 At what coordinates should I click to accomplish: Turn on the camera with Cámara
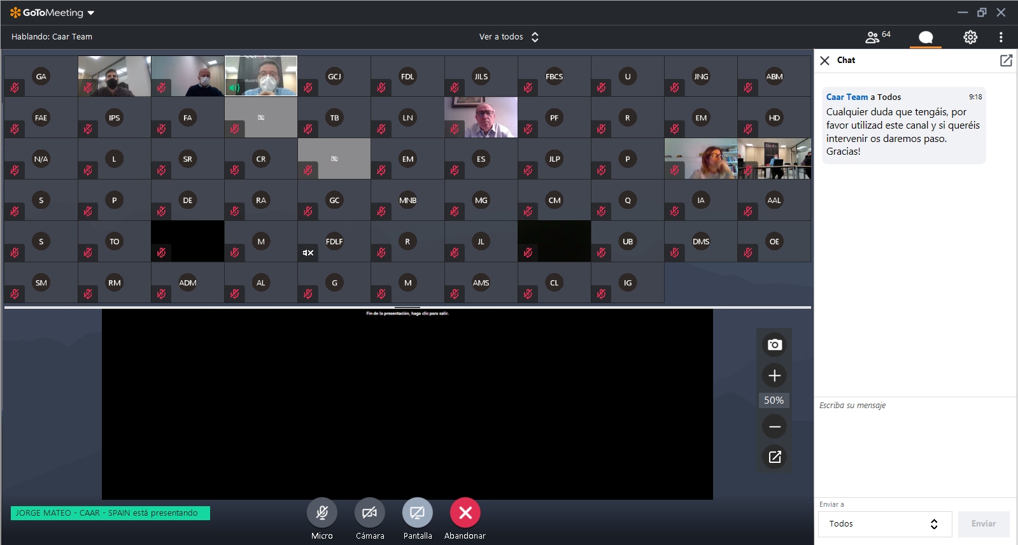click(x=370, y=513)
